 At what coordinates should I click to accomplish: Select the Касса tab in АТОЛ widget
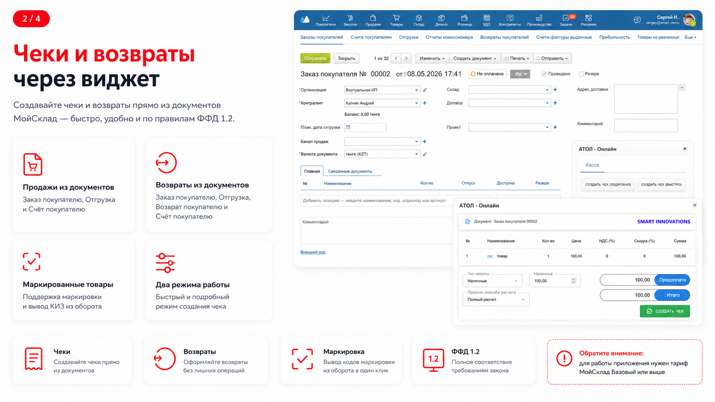pyautogui.click(x=592, y=165)
